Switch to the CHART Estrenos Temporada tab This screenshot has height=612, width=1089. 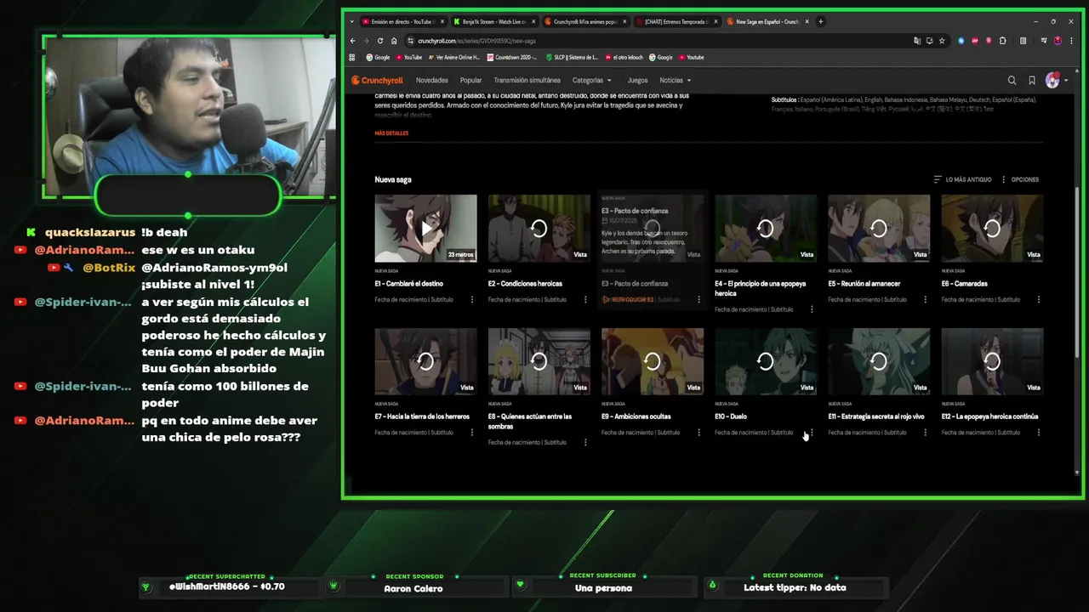point(676,21)
